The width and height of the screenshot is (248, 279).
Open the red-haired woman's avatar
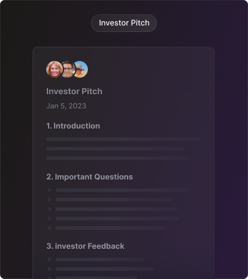(x=55, y=69)
